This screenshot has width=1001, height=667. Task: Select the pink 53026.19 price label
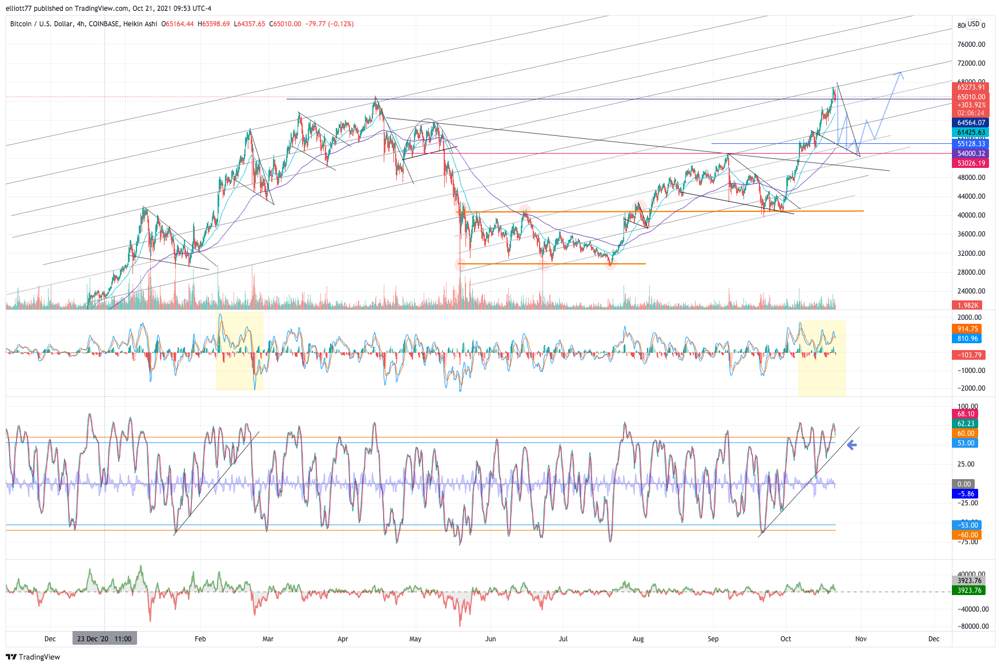(x=970, y=163)
